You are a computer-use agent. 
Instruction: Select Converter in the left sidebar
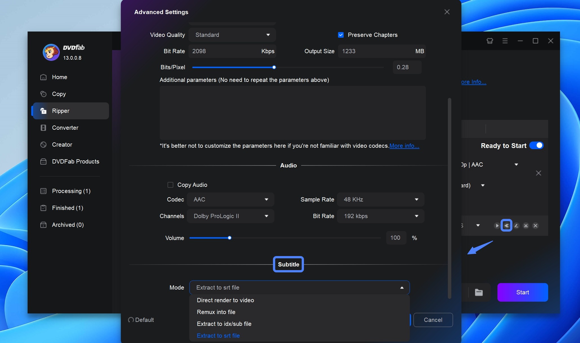65,128
